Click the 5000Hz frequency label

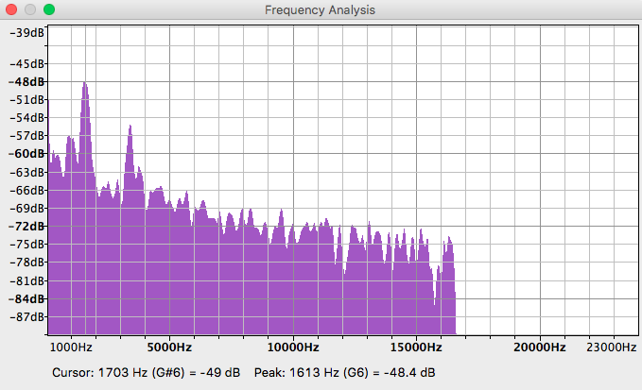pyautogui.click(x=169, y=348)
